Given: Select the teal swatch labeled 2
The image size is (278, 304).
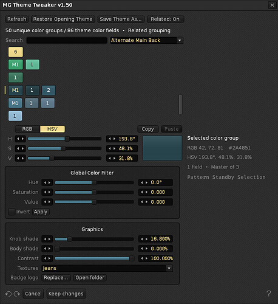Looking at the screenshot, I should click(x=49, y=90).
